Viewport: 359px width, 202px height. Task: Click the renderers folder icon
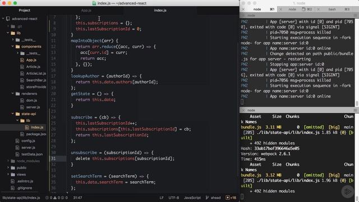click(x=17, y=94)
